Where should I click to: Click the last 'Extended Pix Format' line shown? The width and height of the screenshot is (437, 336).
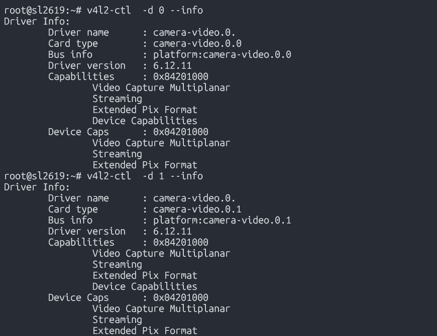(145, 330)
